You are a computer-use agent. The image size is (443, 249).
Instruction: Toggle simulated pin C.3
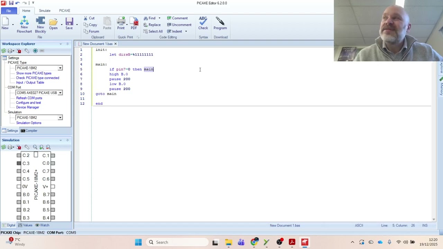coord(19,163)
